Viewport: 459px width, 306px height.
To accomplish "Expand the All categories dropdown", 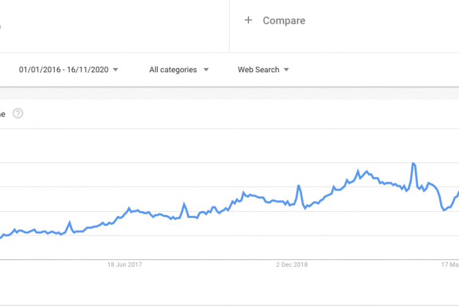I will click(x=173, y=70).
